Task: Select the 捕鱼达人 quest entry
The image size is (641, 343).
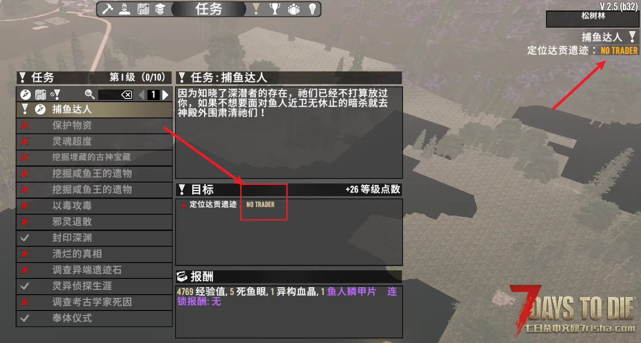Action: 94,109
